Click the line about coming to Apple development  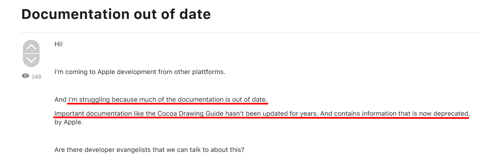[140, 72]
